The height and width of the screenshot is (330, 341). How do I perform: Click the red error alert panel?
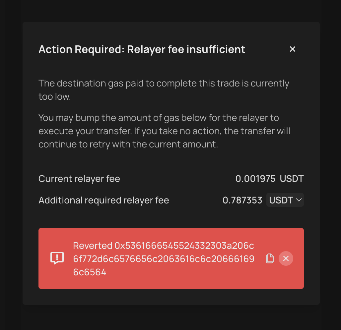click(171, 258)
